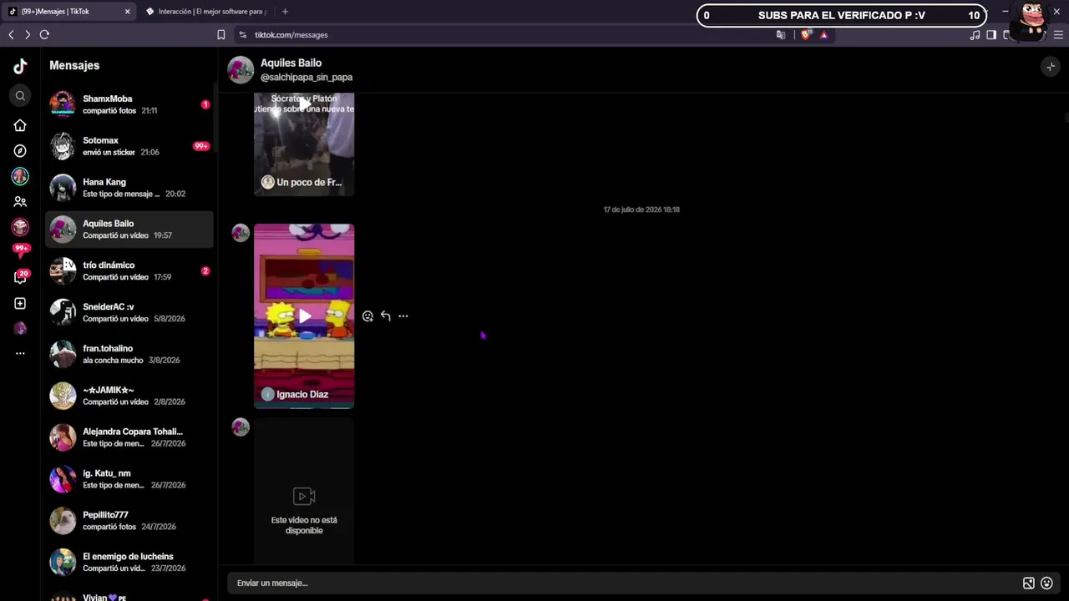Go to the TikTok home feed icon
Screen dimensions: 1069x601
[x=20, y=125]
